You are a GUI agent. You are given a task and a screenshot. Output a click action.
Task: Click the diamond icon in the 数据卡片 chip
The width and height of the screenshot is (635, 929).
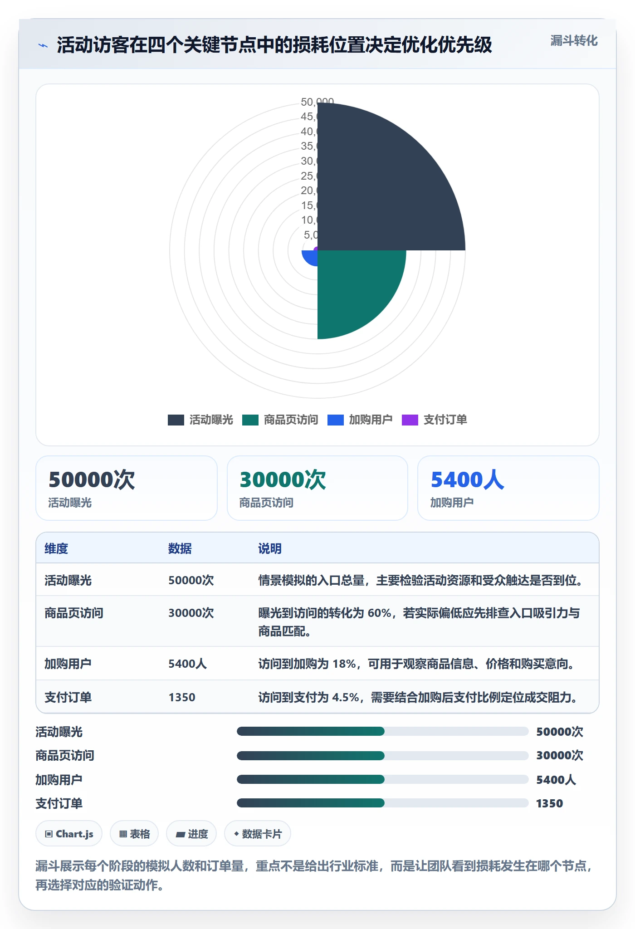(x=236, y=833)
